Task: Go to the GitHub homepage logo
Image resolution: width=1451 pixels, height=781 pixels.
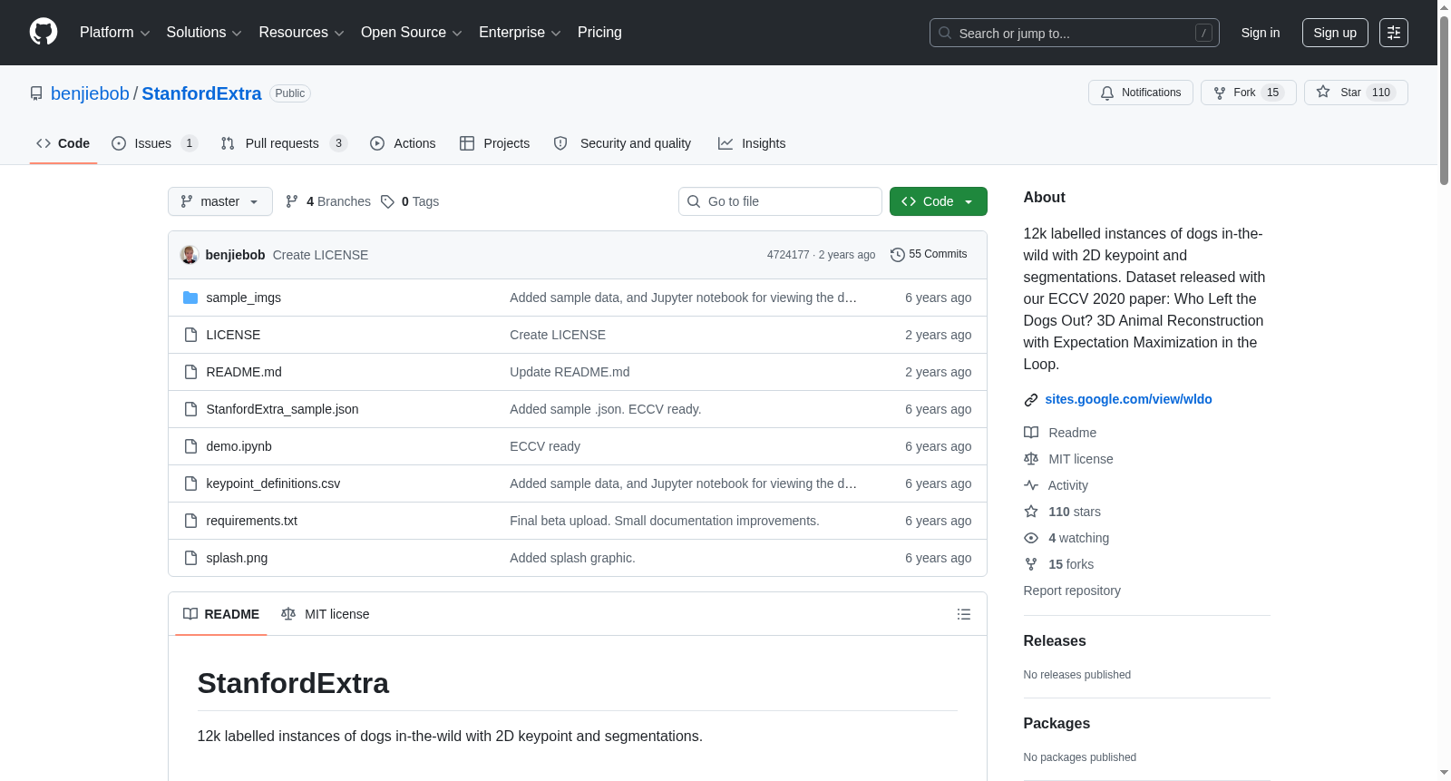Action: [x=44, y=33]
